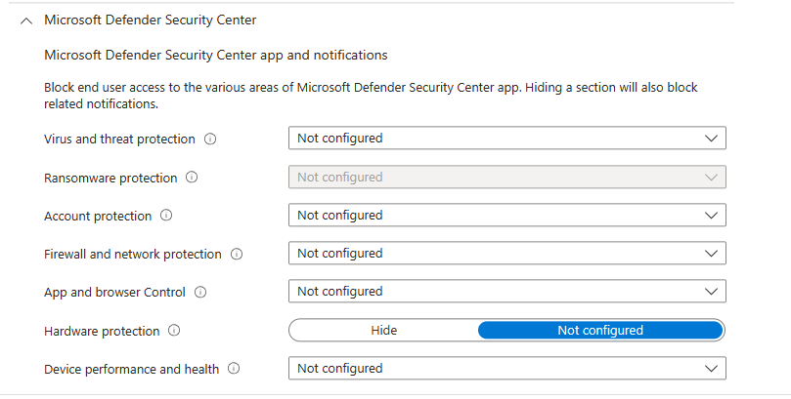
Task: Collapse the Microsoft Defender Security Center section
Action: click(x=26, y=20)
